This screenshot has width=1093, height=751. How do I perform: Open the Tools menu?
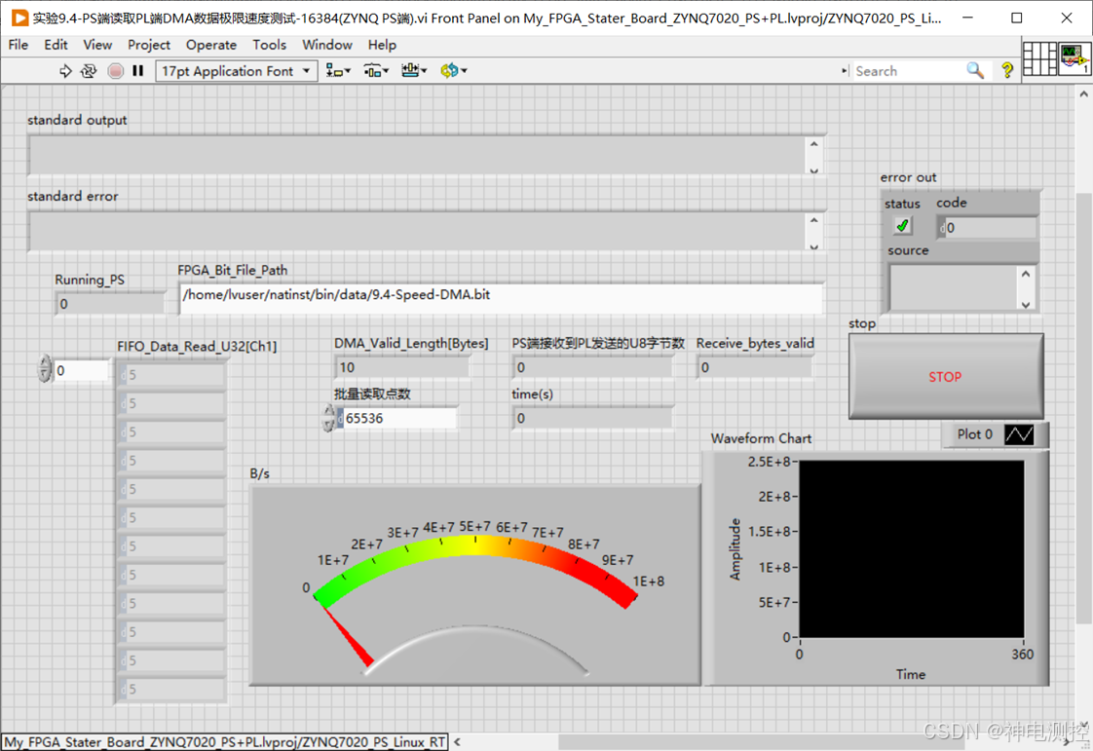pos(269,45)
